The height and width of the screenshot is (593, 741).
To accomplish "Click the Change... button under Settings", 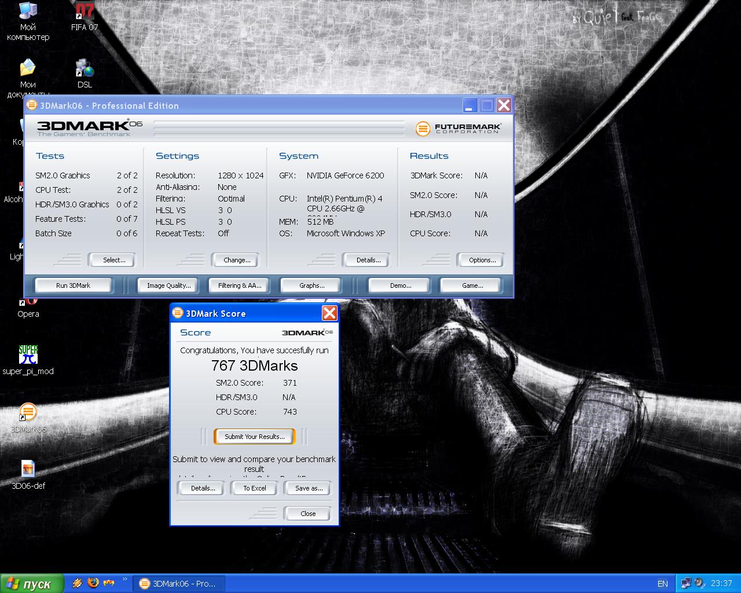I will (x=237, y=260).
